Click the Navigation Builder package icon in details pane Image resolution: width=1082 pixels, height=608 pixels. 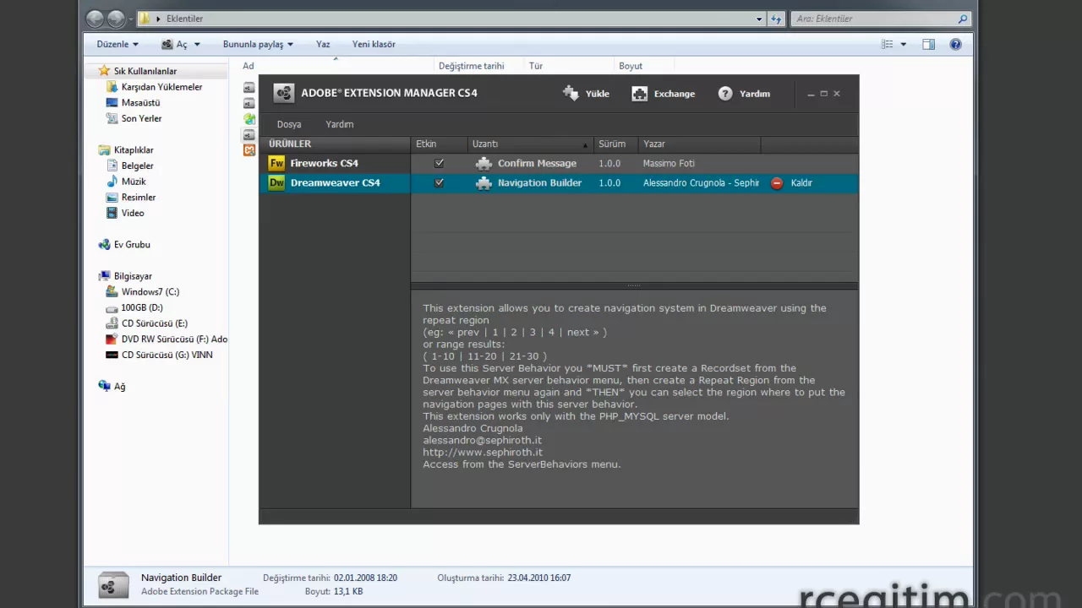[114, 584]
